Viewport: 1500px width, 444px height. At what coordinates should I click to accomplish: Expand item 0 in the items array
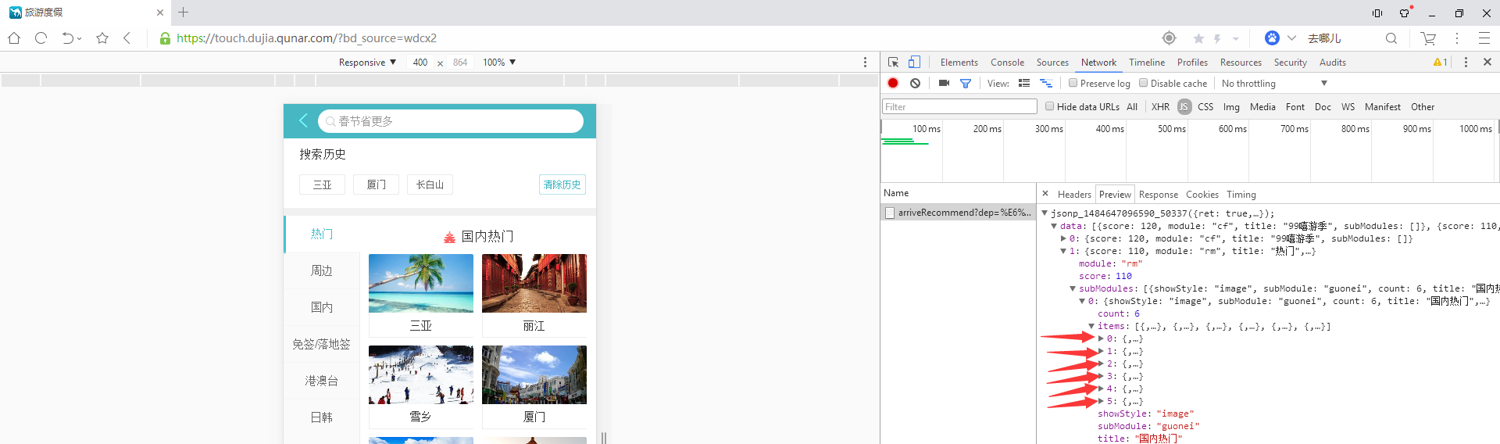1101,338
